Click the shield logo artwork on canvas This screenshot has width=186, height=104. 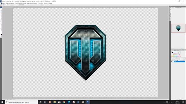point(85,53)
